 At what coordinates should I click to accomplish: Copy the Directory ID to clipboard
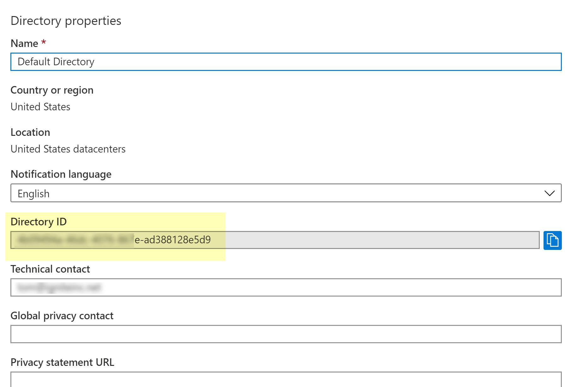pos(552,240)
